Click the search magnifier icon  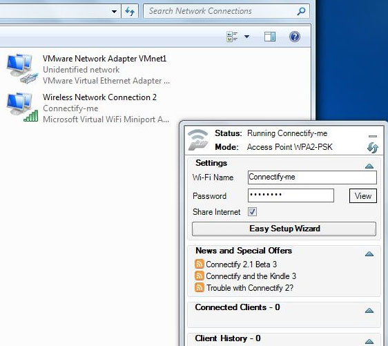click(x=301, y=11)
